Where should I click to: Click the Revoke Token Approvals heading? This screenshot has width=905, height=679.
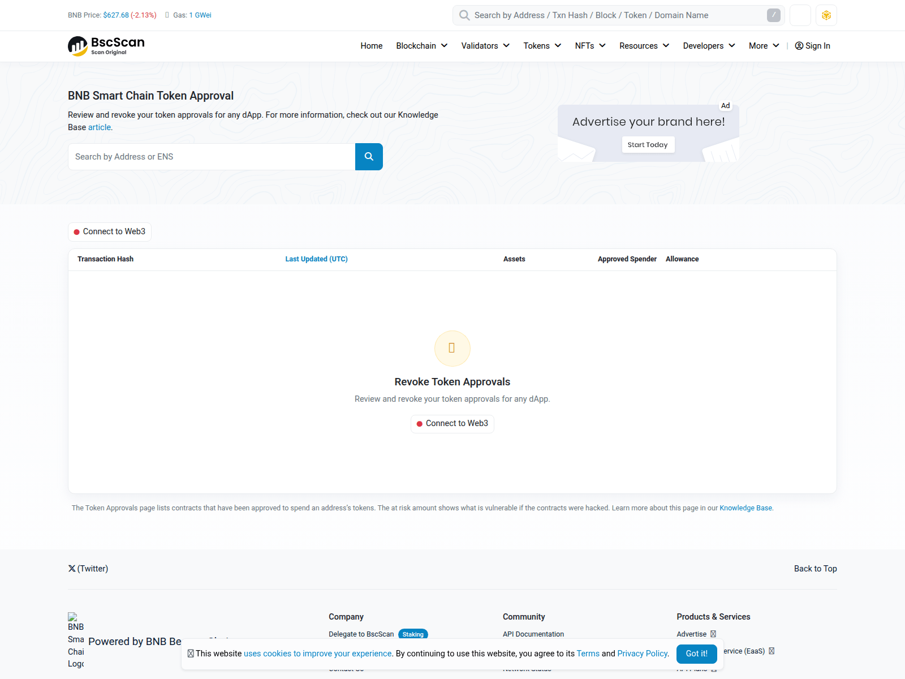(x=453, y=382)
